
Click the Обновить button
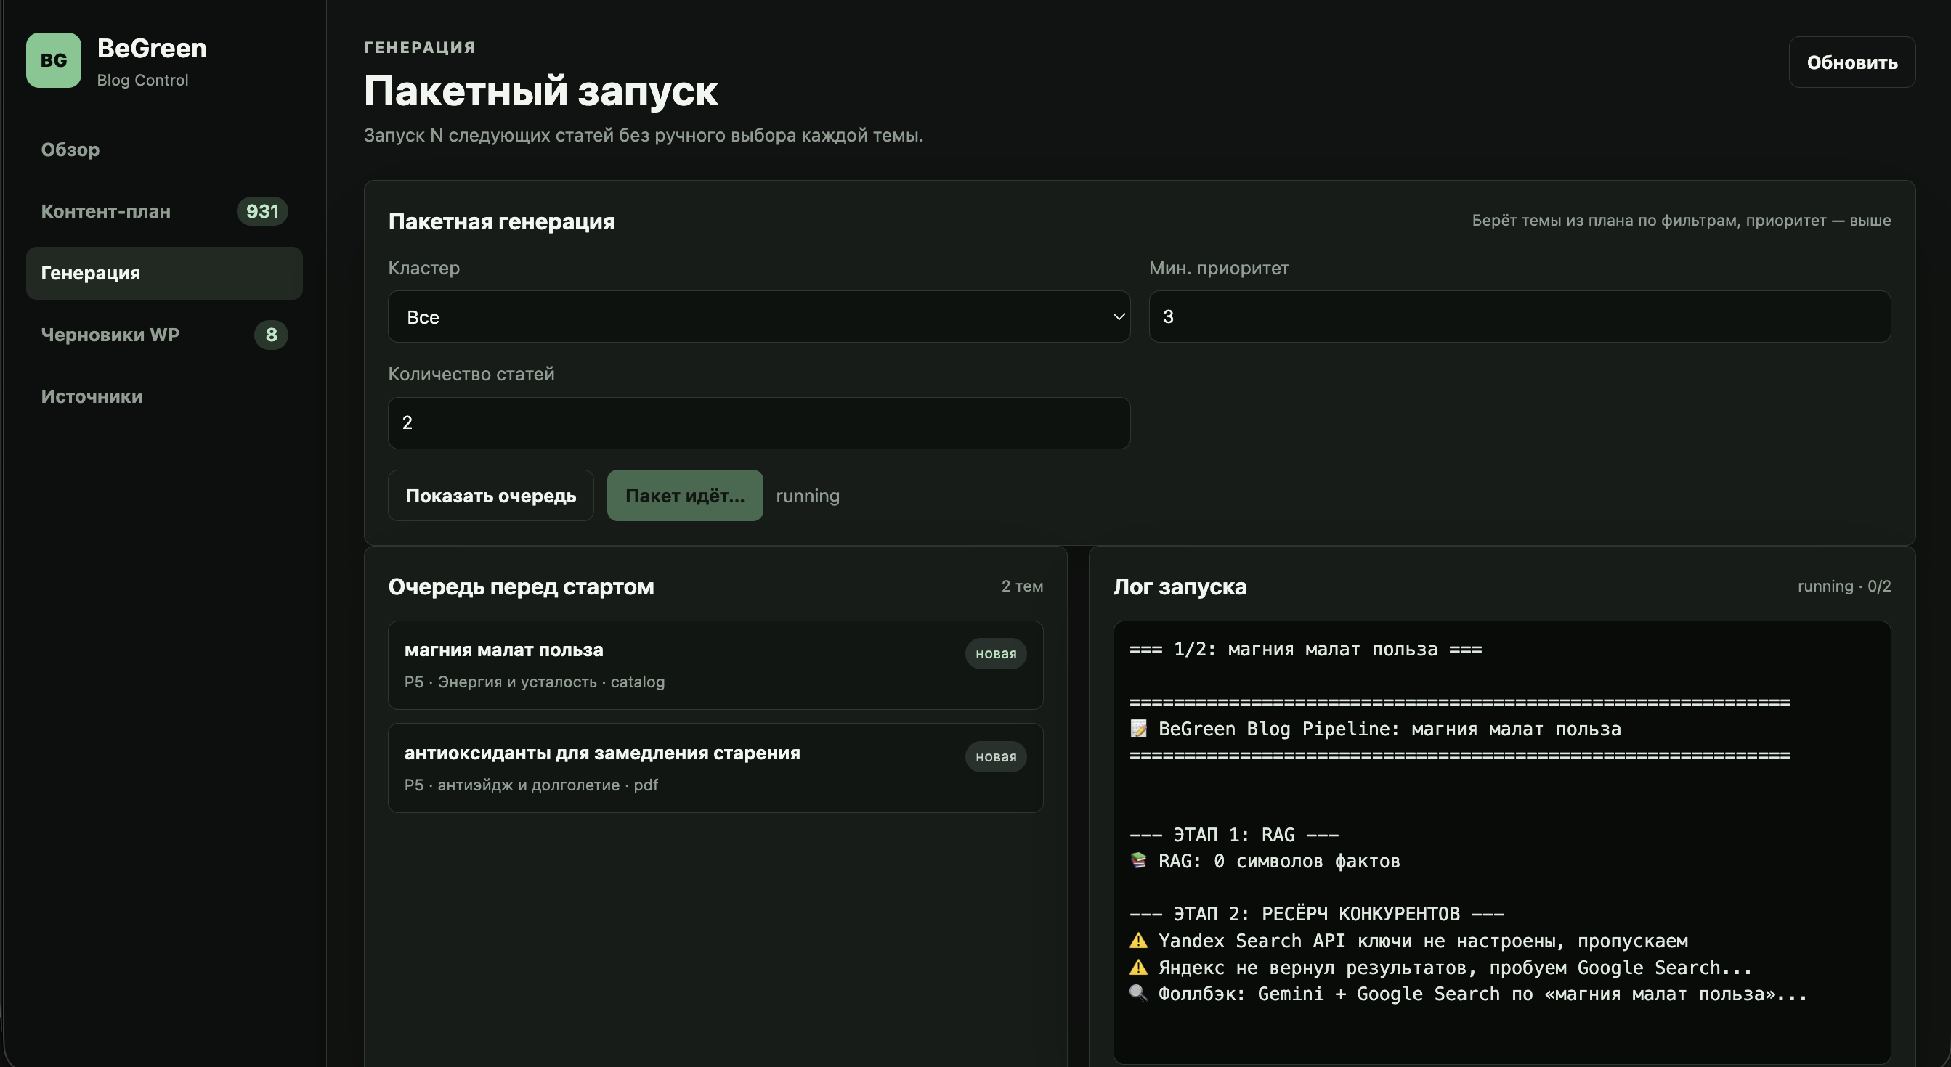1851,62
